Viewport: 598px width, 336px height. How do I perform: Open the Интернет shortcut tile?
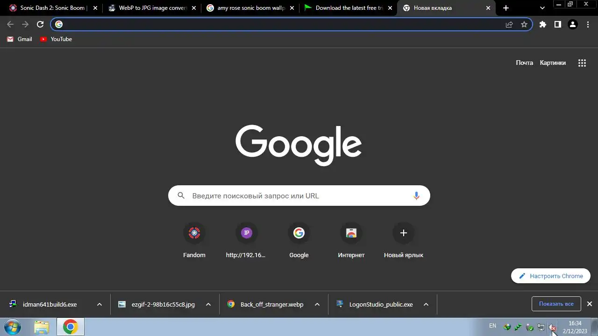[351, 241]
